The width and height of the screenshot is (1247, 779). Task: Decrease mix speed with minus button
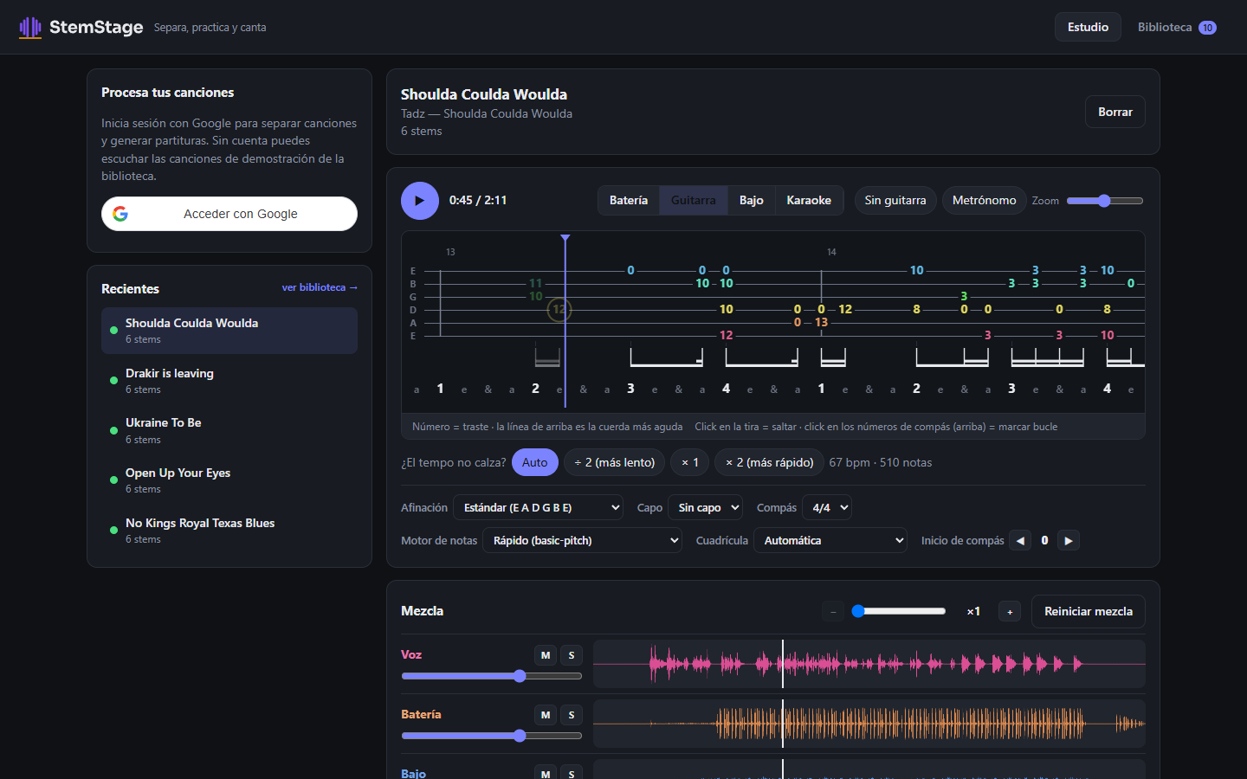pyautogui.click(x=833, y=611)
